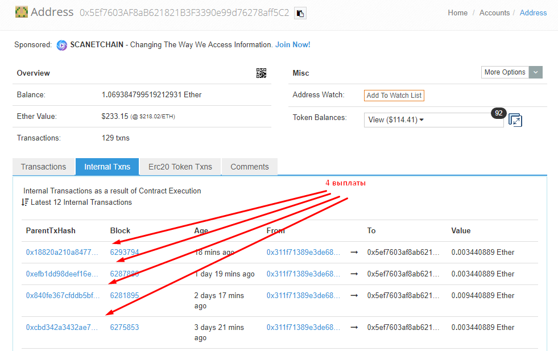
Task: Open block 6275853
Action: pyautogui.click(x=125, y=327)
